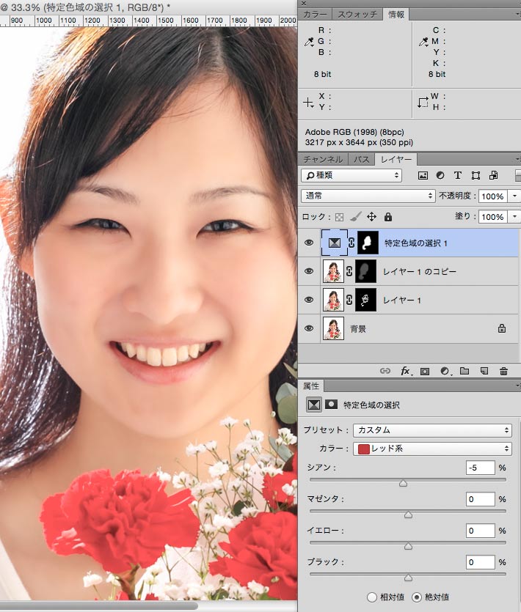Screen dimensions: 521x612
Task: Click the add layer mask icon
Action: pyautogui.click(x=425, y=372)
